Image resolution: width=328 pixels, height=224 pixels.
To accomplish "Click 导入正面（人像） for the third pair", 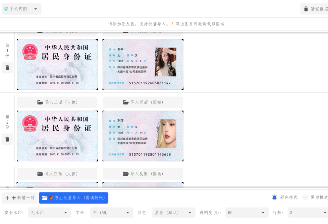I will [x=57, y=174].
